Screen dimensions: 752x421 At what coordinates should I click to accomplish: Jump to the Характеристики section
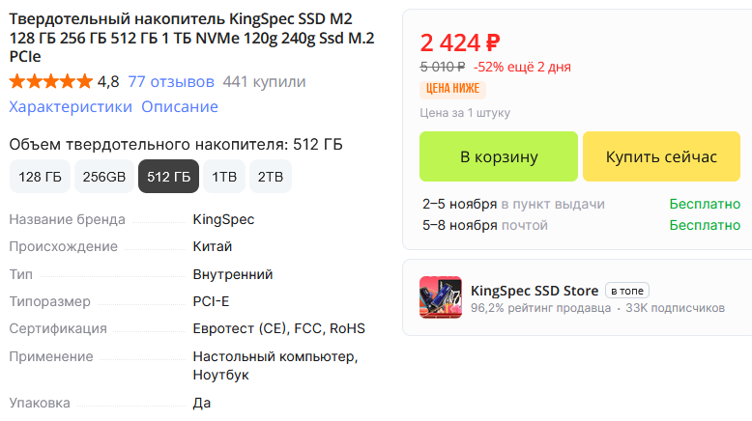pyautogui.click(x=71, y=106)
